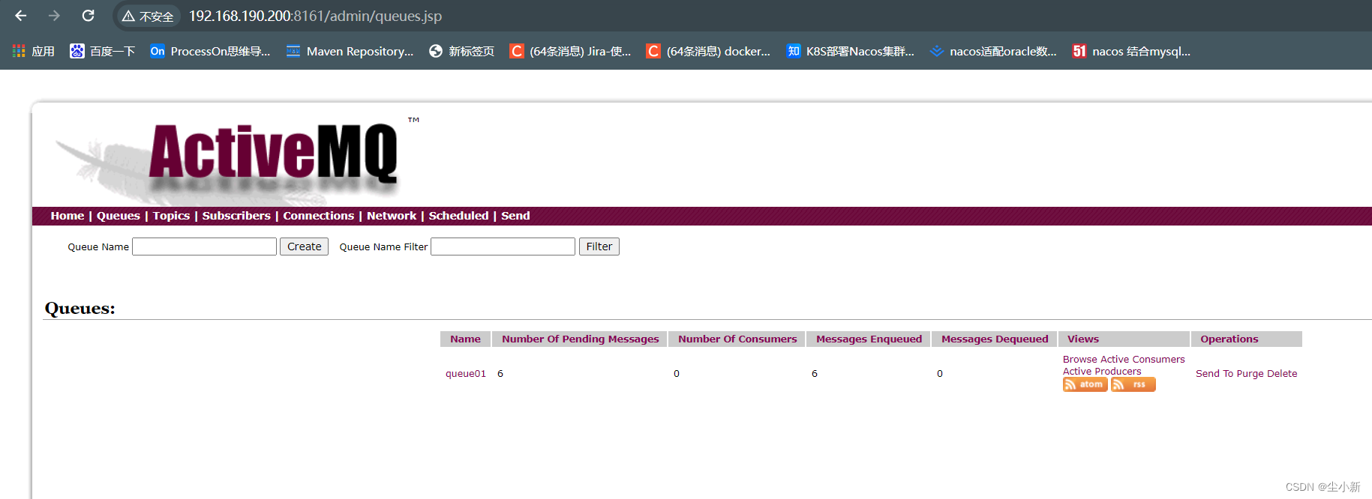Open the K8S部署Nacos集群 bookmark

pos(851,51)
